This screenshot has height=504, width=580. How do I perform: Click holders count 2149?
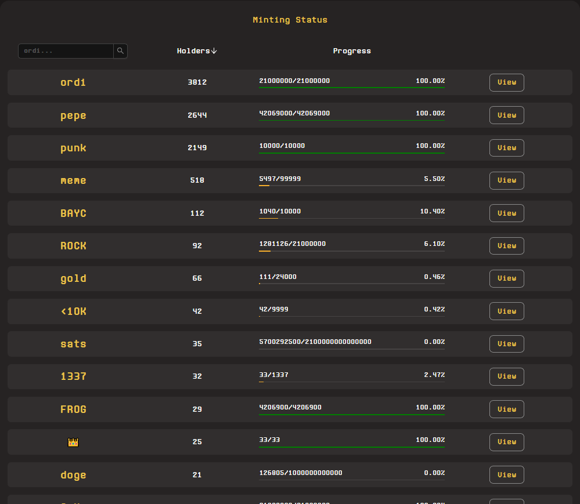coord(197,148)
